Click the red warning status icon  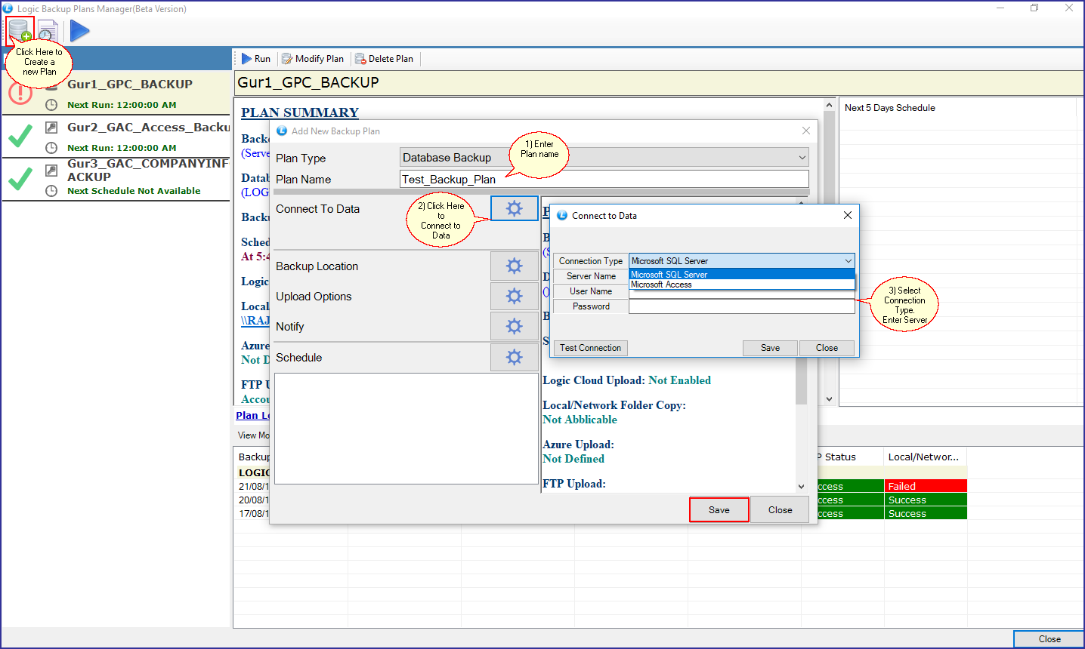click(x=20, y=94)
